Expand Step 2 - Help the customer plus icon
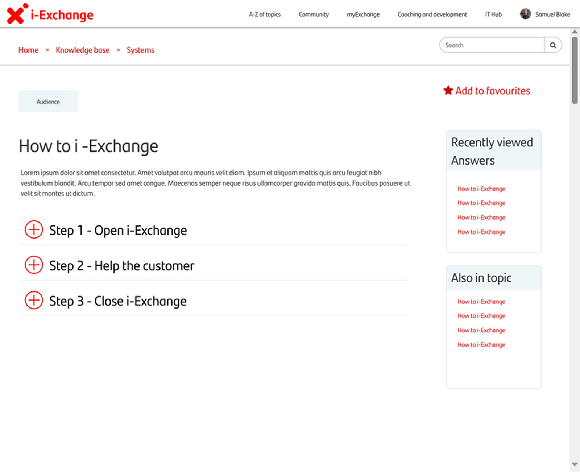 tap(34, 265)
